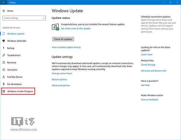Image resolution: width=181 pixels, height=140 pixels.
Task: Close the Settings window
Action: click(177, 2)
